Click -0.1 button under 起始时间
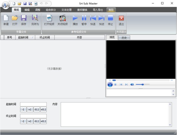Viewport: 177px width, 135px height. pyautogui.click(x=37, y=110)
